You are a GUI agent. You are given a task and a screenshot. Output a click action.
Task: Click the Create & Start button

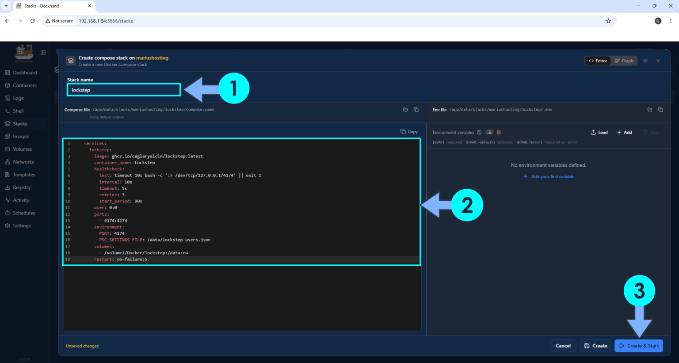pos(639,346)
